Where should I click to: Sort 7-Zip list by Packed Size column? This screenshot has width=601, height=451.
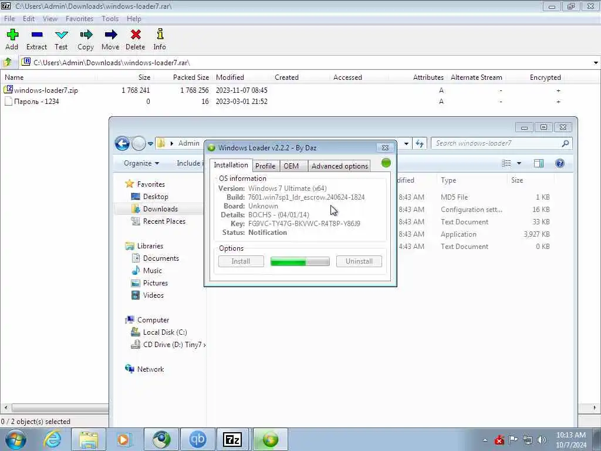191,78
